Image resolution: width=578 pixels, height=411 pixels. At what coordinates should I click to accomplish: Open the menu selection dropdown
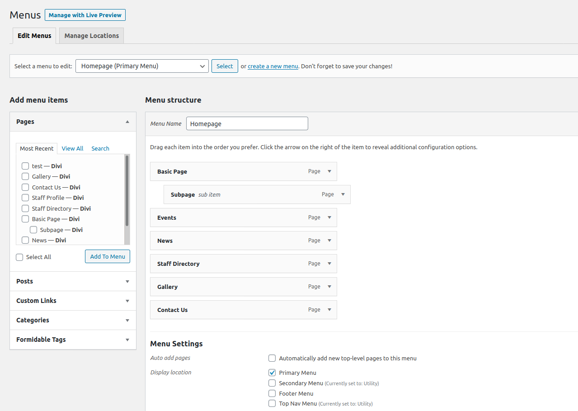click(142, 66)
